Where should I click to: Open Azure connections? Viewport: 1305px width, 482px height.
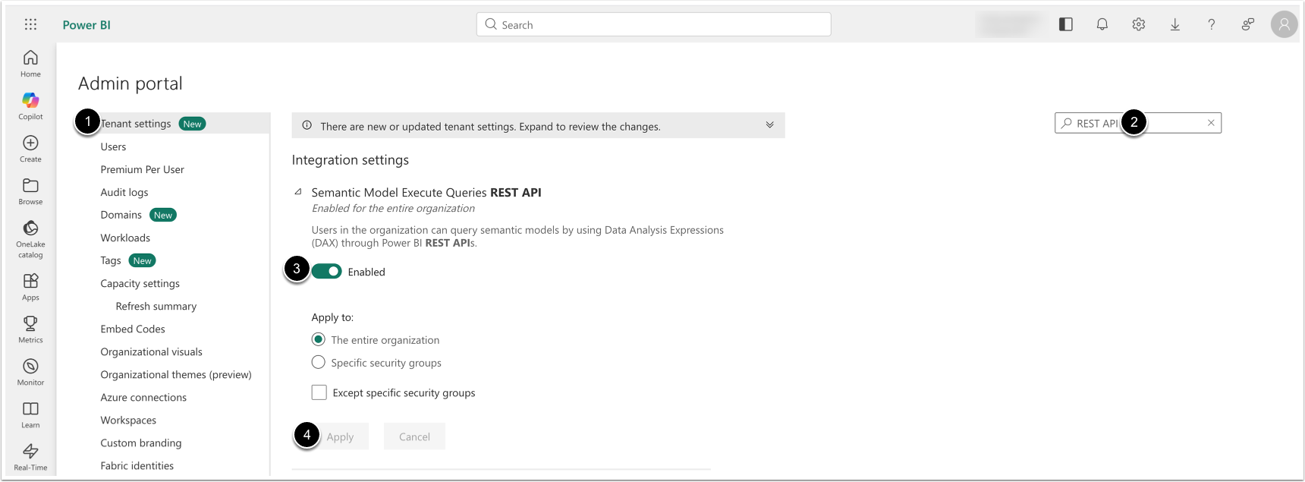pyautogui.click(x=143, y=397)
